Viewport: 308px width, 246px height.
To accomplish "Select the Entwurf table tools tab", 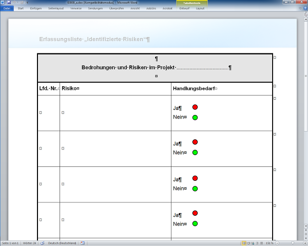I will tap(183, 8).
